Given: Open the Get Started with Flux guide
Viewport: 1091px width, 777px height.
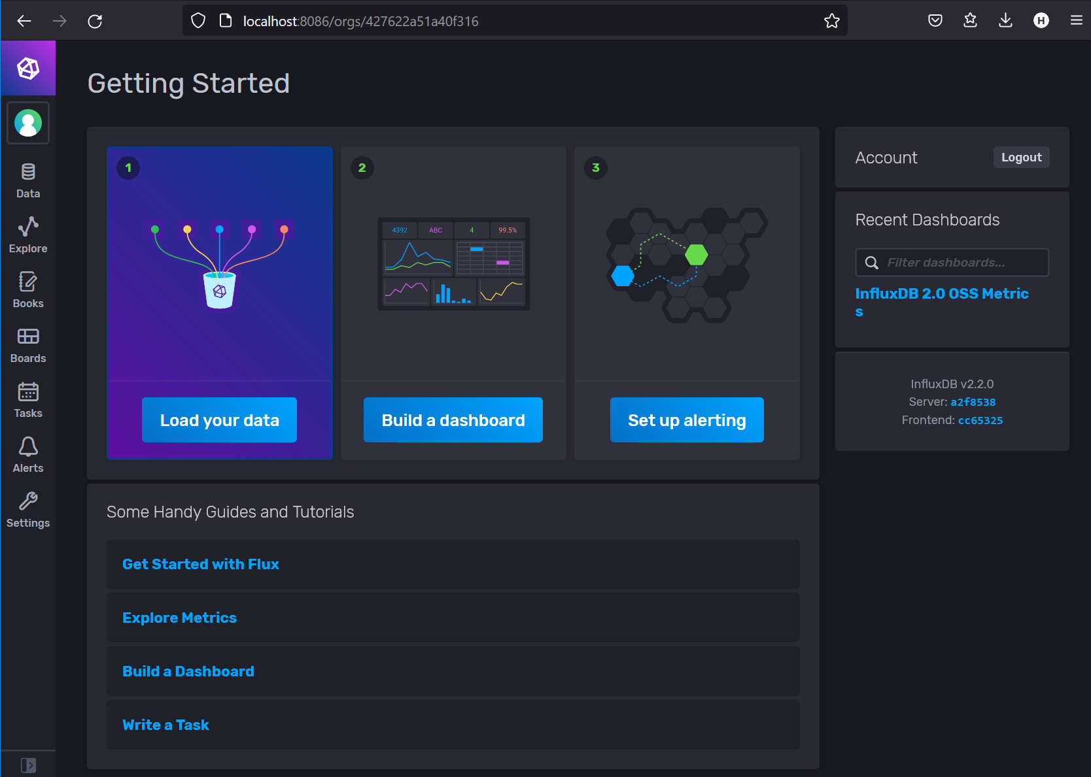Looking at the screenshot, I should pos(201,564).
